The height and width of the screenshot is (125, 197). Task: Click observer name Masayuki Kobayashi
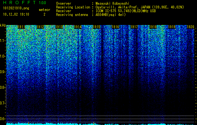tap(112, 3)
